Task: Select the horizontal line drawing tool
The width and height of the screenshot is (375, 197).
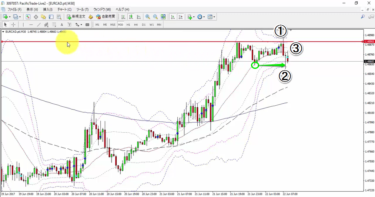Action: coord(31,25)
